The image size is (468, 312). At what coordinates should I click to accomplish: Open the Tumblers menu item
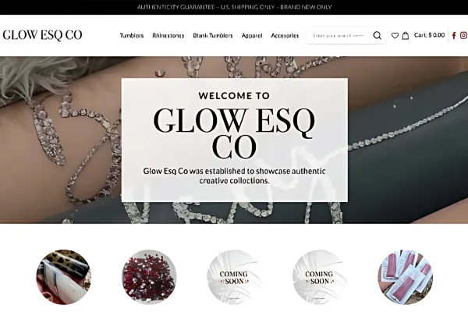click(132, 36)
